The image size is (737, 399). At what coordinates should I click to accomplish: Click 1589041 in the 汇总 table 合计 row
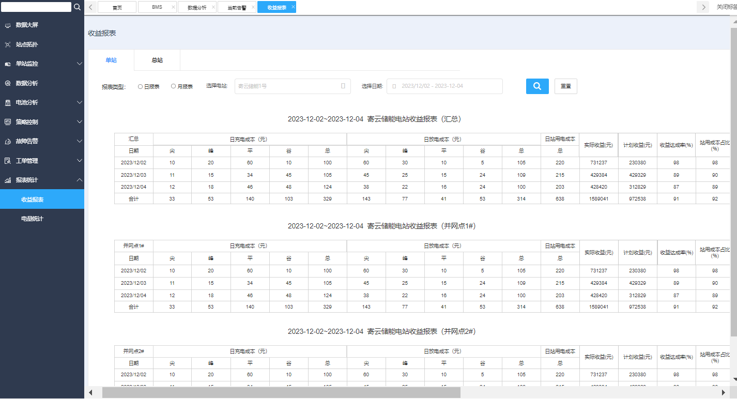[598, 198]
